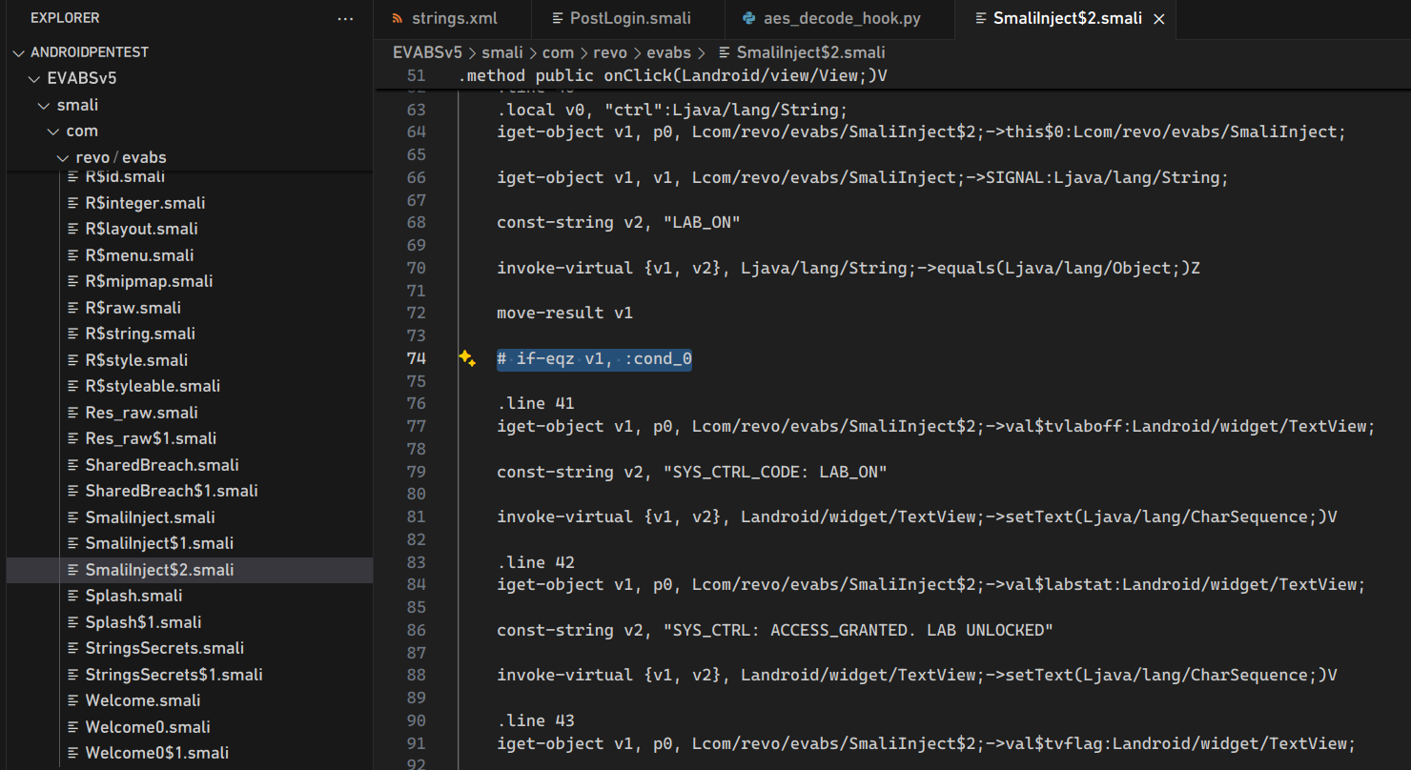This screenshot has height=770, width=1411.
Task: Click smali in the breadcrumb path
Action: [x=501, y=52]
